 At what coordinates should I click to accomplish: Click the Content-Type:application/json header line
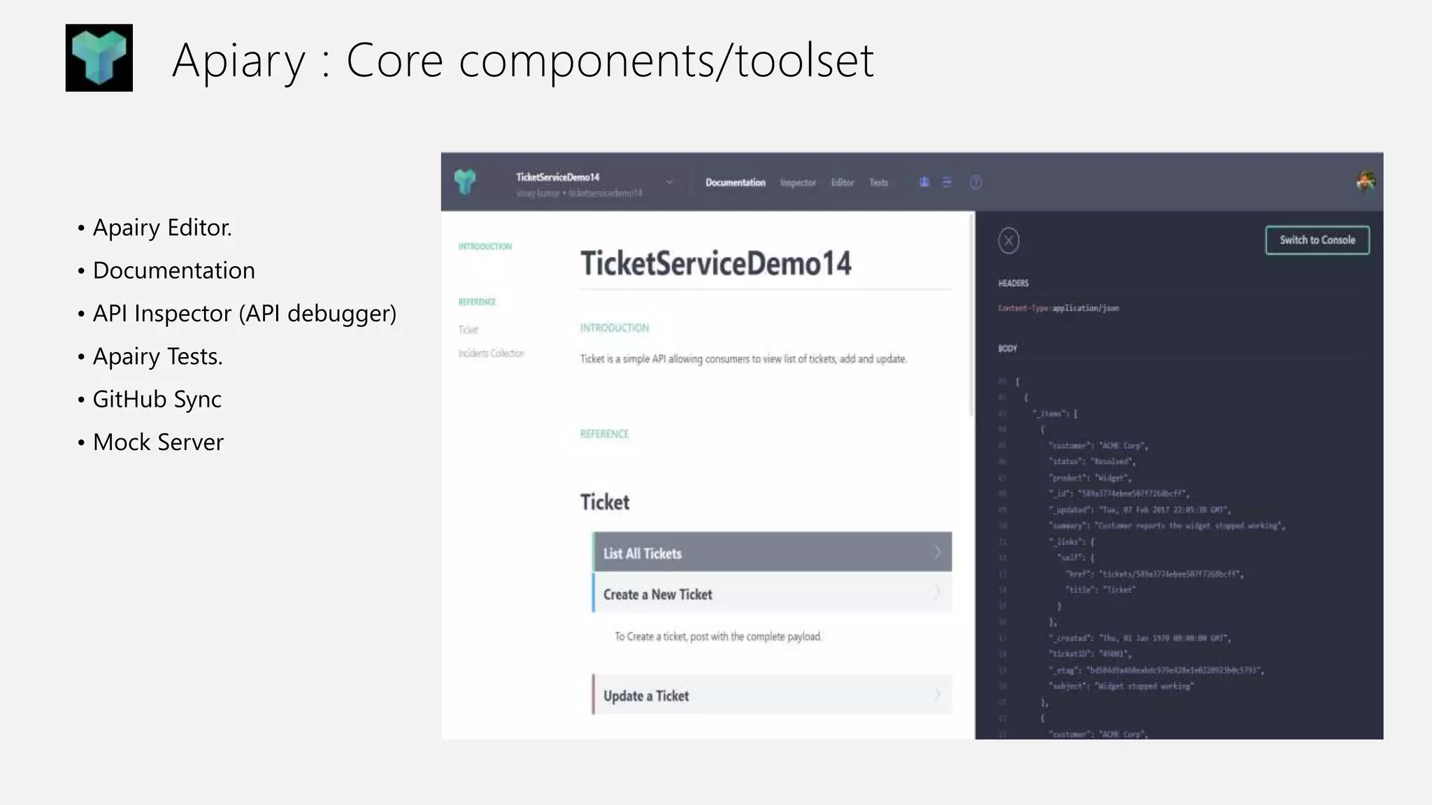coord(1059,308)
